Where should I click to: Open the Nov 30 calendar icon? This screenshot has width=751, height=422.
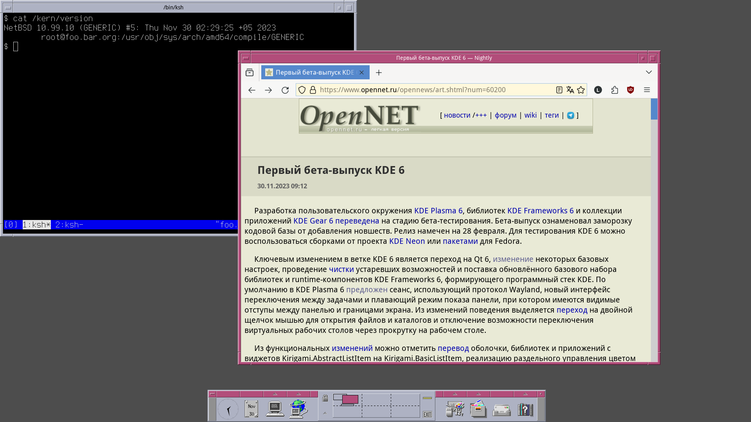click(x=252, y=409)
